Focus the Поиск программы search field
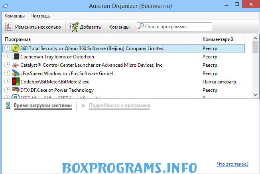 pos(174,27)
